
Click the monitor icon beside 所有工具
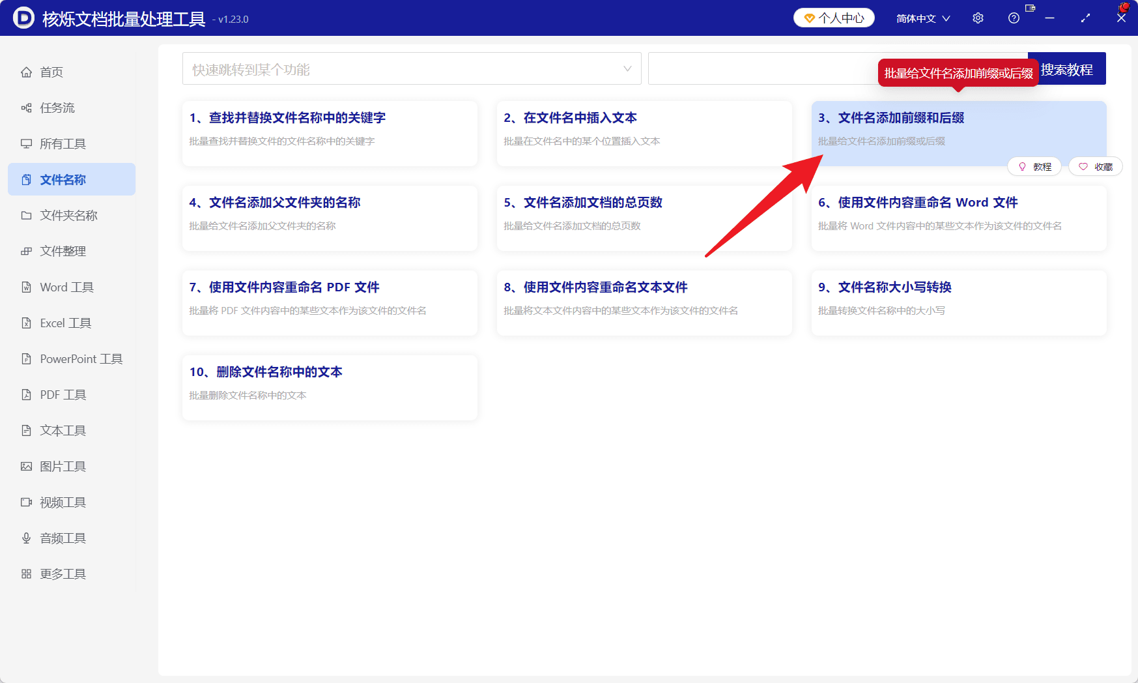[x=26, y=143]
